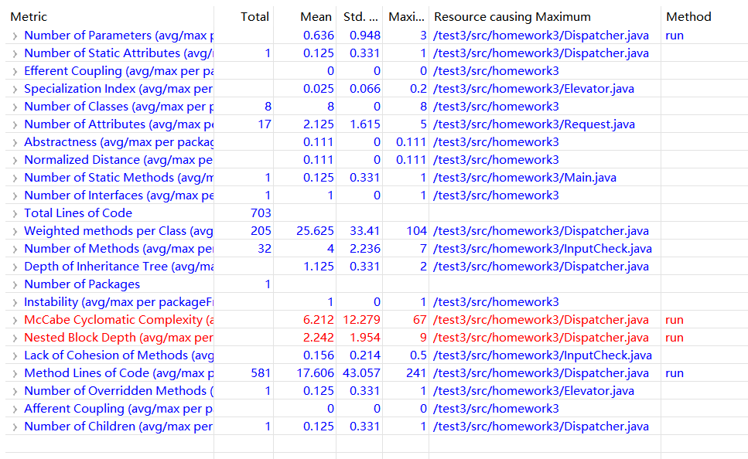Select McCabe Cyclomatic Complexity metric name
This screenshot has height=459, width=748.
[x=118, y=320]
